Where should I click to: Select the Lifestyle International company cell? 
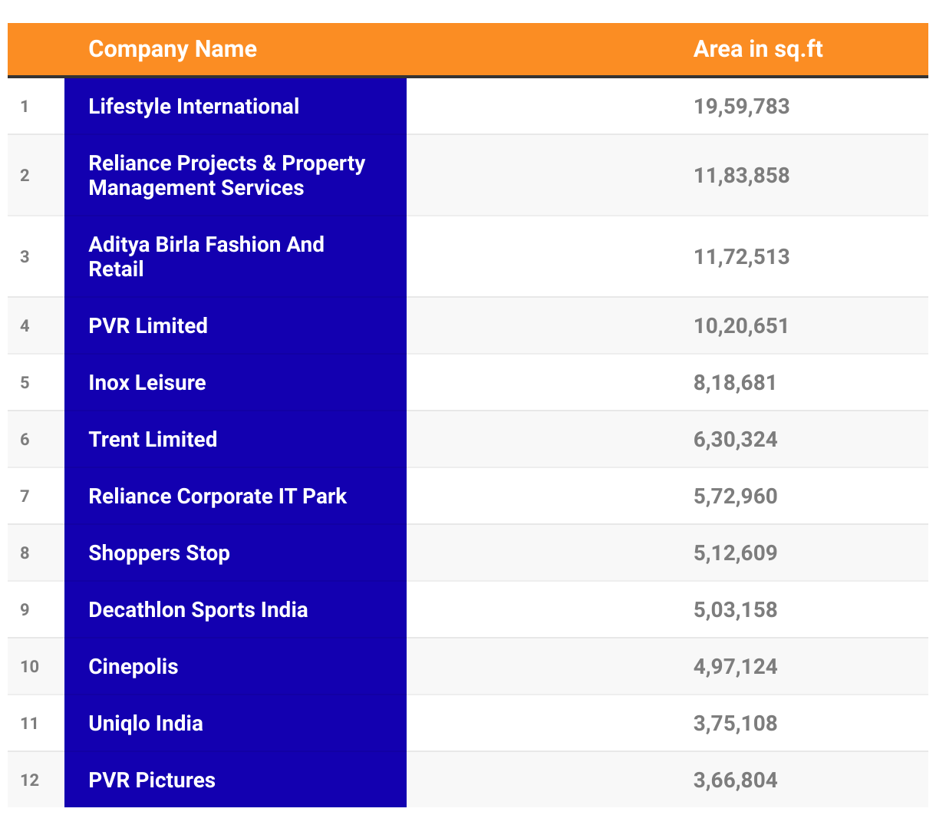click(x=193, y=107)
